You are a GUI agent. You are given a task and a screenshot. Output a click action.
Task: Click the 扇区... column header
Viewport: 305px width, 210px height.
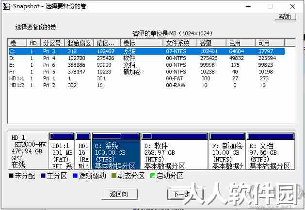click(x=107, y=43)
